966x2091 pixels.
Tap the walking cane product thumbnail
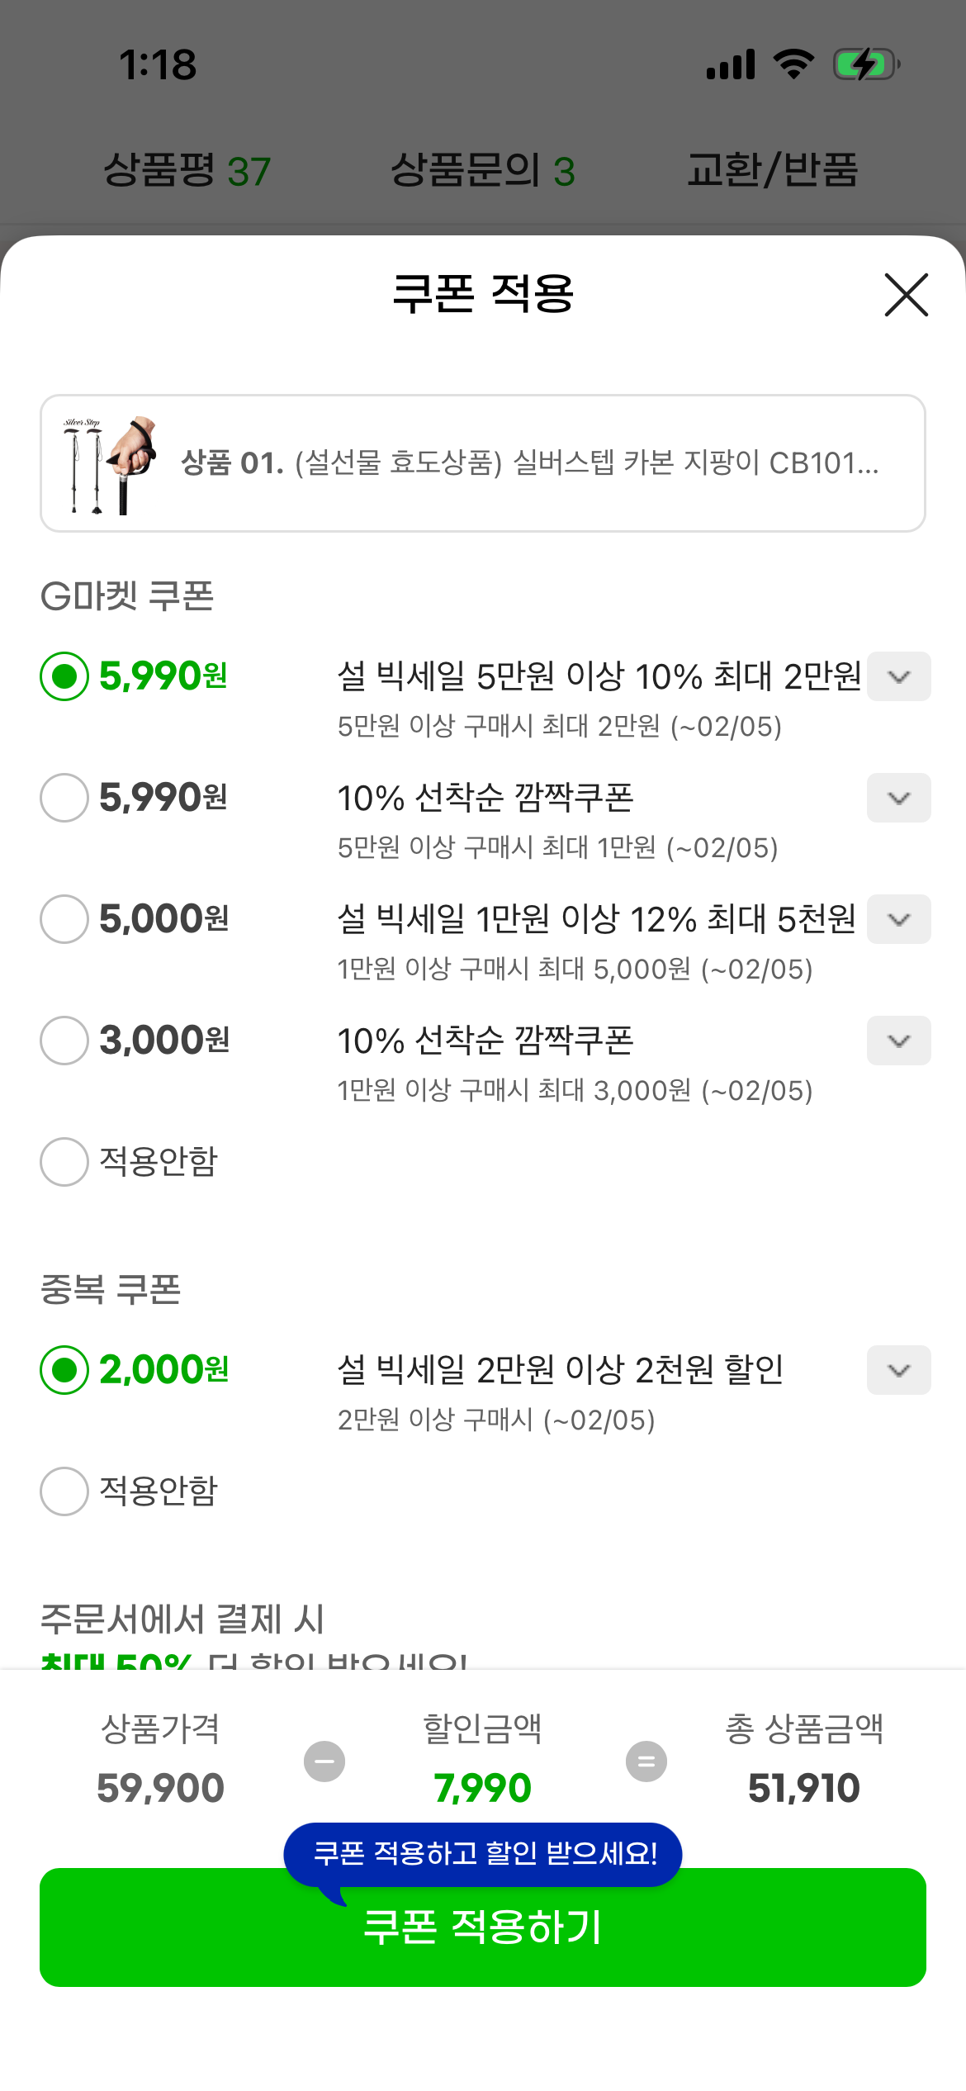tap(110, 464)
